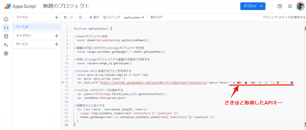Open the Help question mark icon
This screenshot has width=306, height=130.
pos(280,6)
